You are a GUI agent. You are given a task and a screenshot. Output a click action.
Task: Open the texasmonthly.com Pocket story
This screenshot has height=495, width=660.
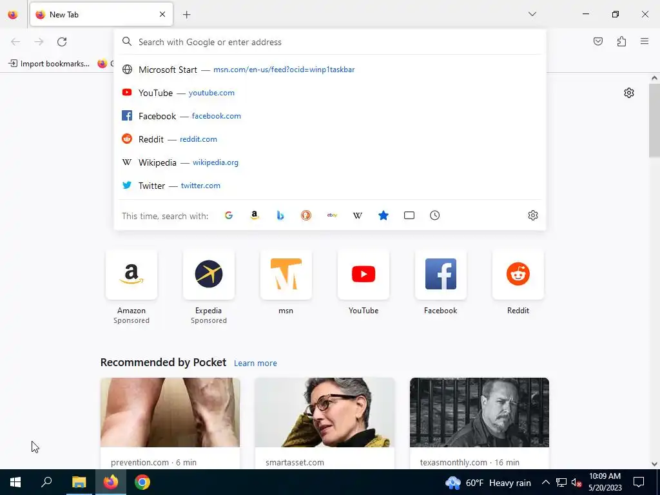click(480, 423)
